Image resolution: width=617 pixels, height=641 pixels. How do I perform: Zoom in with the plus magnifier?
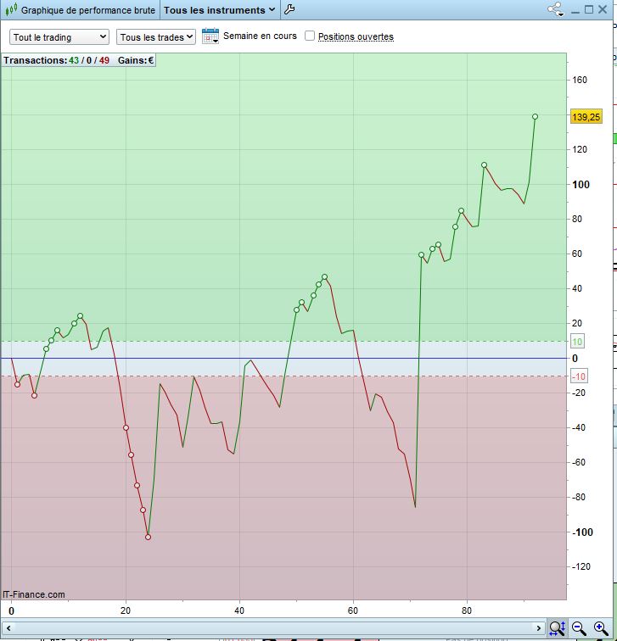pyautogui.click(x=601, y=627)
